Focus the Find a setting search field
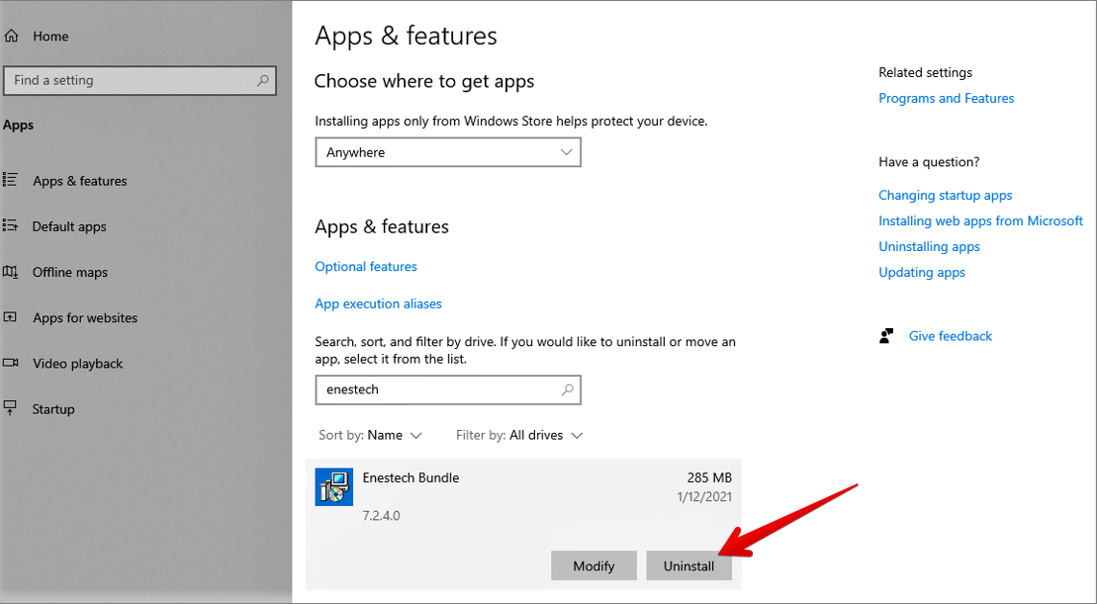1097x604 pixels. pos(139,80)
